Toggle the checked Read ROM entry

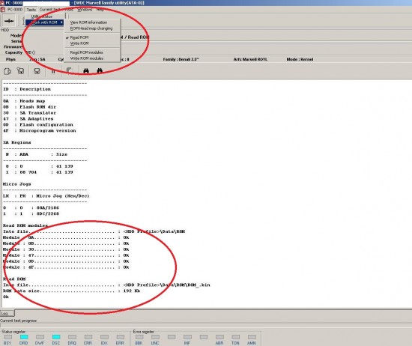pyautogui.click(x=79, y=37)
